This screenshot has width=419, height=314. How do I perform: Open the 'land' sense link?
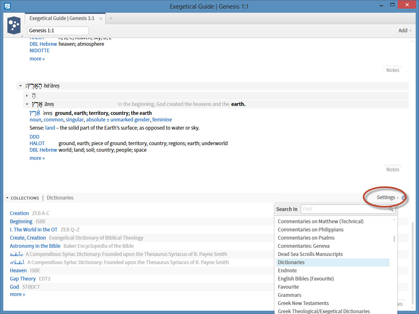pyautogui.click(x=50, y=128)
